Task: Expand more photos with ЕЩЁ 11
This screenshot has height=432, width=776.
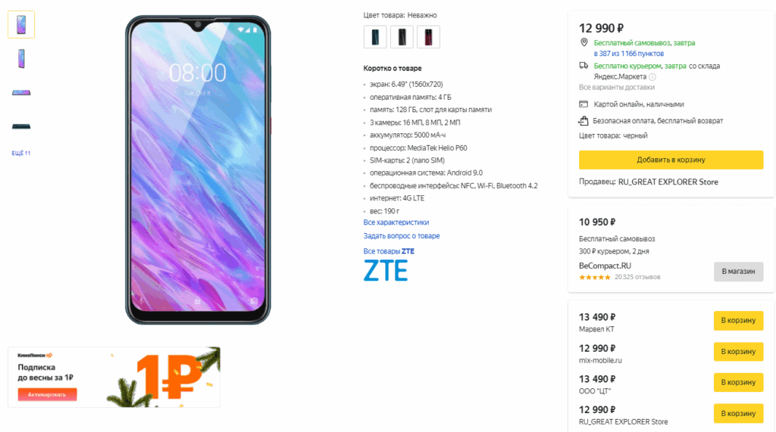Action: coord(21,154)
